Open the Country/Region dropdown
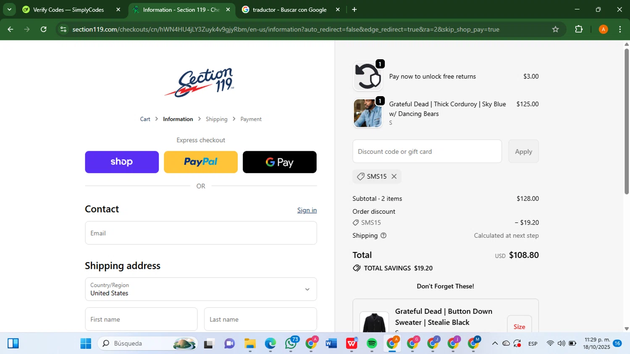The height and width of the screenshot is (354, 630). (x=201, y=289)
